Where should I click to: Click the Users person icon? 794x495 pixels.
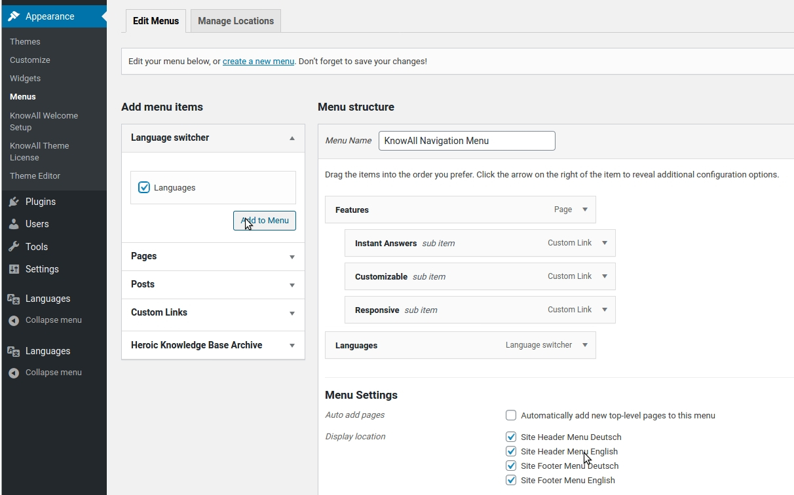pos(14,224)
